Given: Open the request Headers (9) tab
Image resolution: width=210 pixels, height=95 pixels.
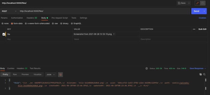Looking at the screenshot, I should point(32,18).
